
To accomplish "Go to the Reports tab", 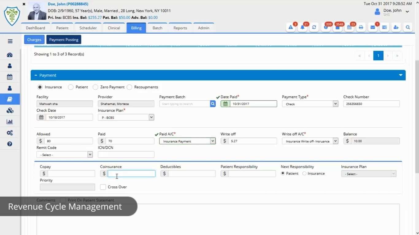I will click(x=180, y=28).
